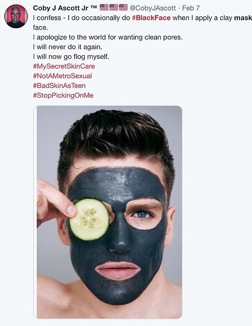Open the #NotAMetroSexual hashtag
The image size is (252, 326).
[63, 76]
